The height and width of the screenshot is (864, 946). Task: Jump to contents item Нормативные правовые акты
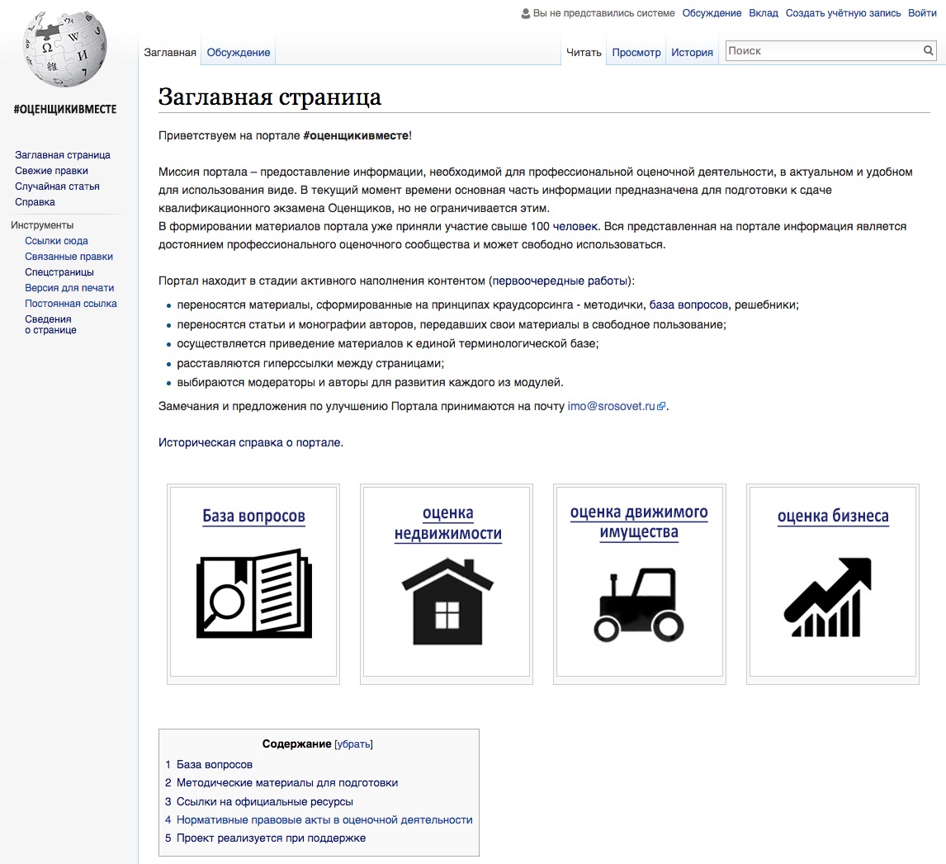[324, 820]
